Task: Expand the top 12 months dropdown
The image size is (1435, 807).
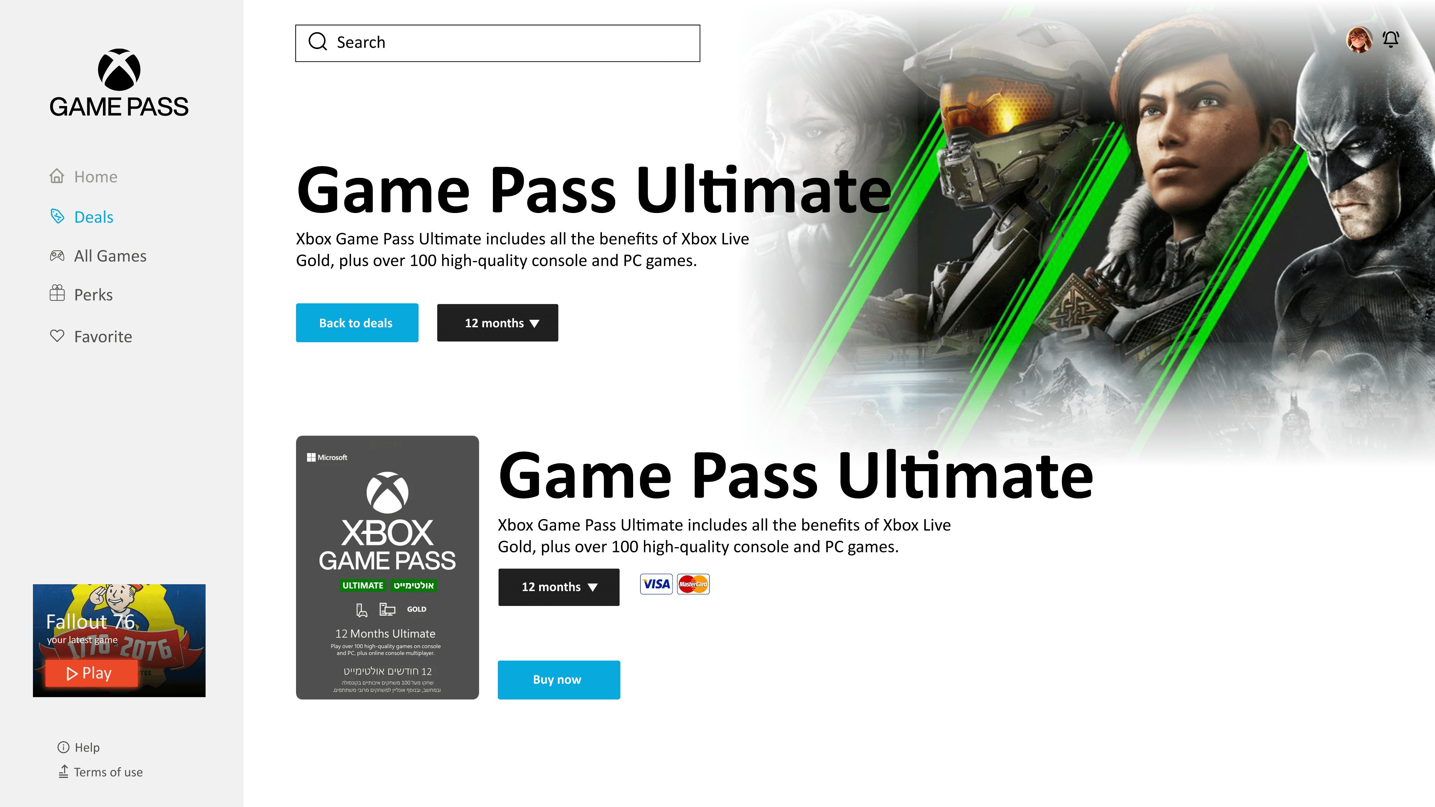Action: tap(497, 323)
